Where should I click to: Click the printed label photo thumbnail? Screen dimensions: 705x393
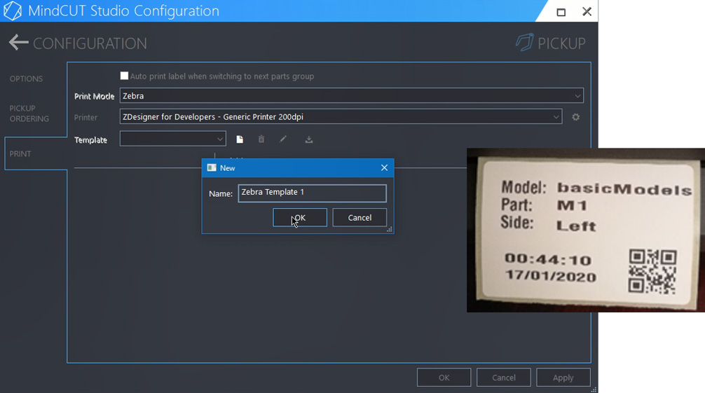(586, 230)
